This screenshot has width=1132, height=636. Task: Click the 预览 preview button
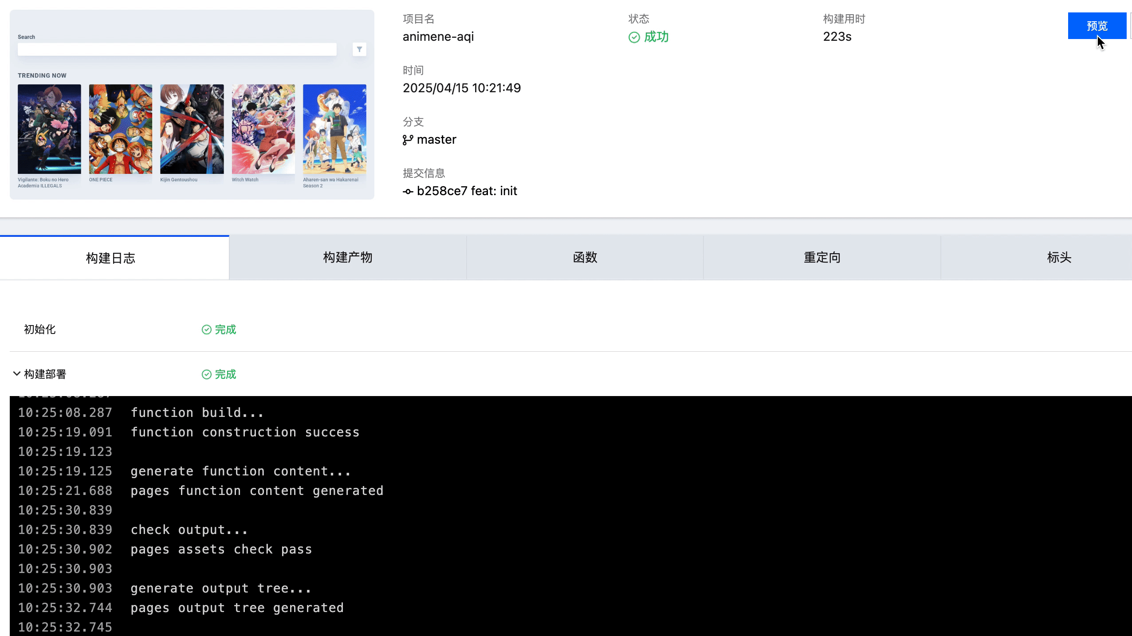pyautogui.click(x=1097, y=26)
